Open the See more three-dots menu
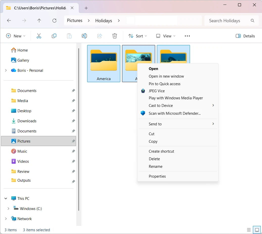The width and height of the screenshot is (262, 234). [187, 36]
